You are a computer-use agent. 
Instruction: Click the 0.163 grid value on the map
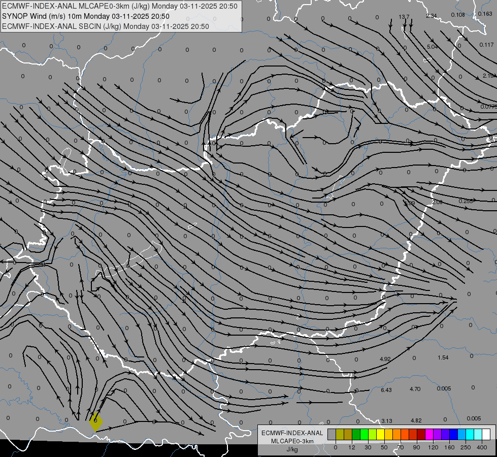(485, 14)
